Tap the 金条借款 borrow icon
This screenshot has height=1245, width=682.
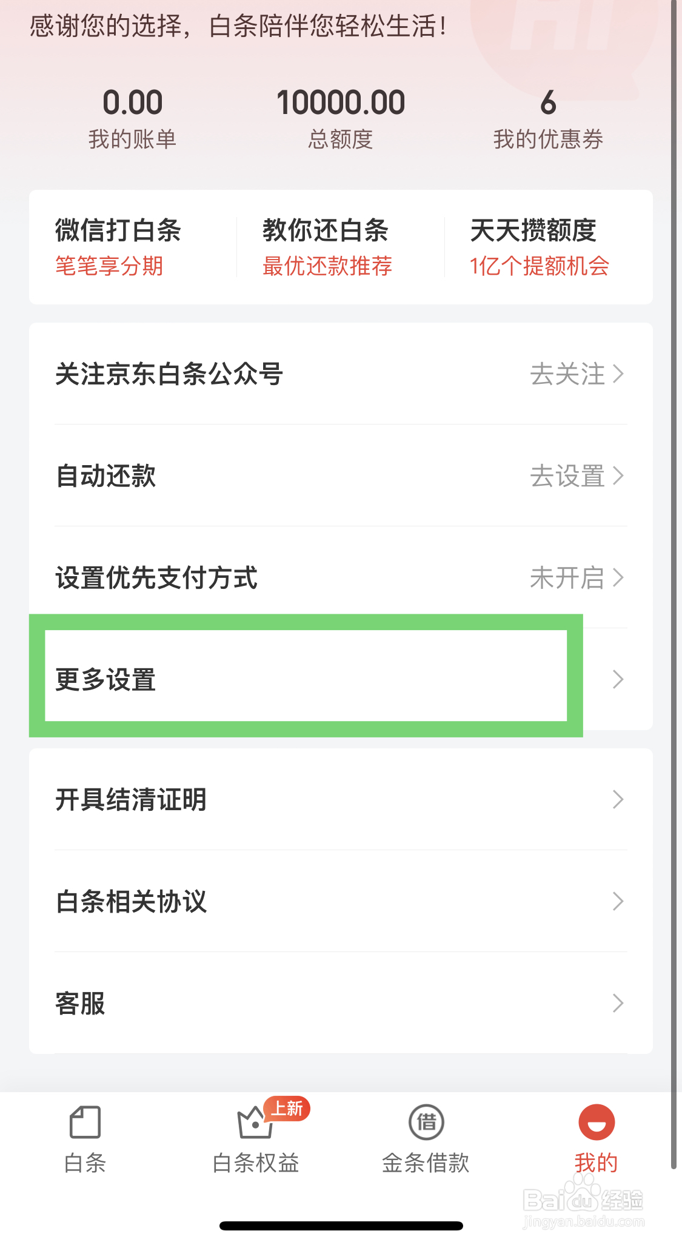click(426, 1122)
